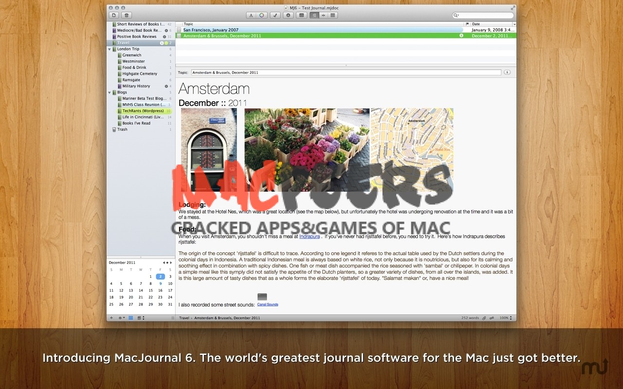623x389 pixels.
Task: Select December 9 in the calendar
Action: [161, 283]
